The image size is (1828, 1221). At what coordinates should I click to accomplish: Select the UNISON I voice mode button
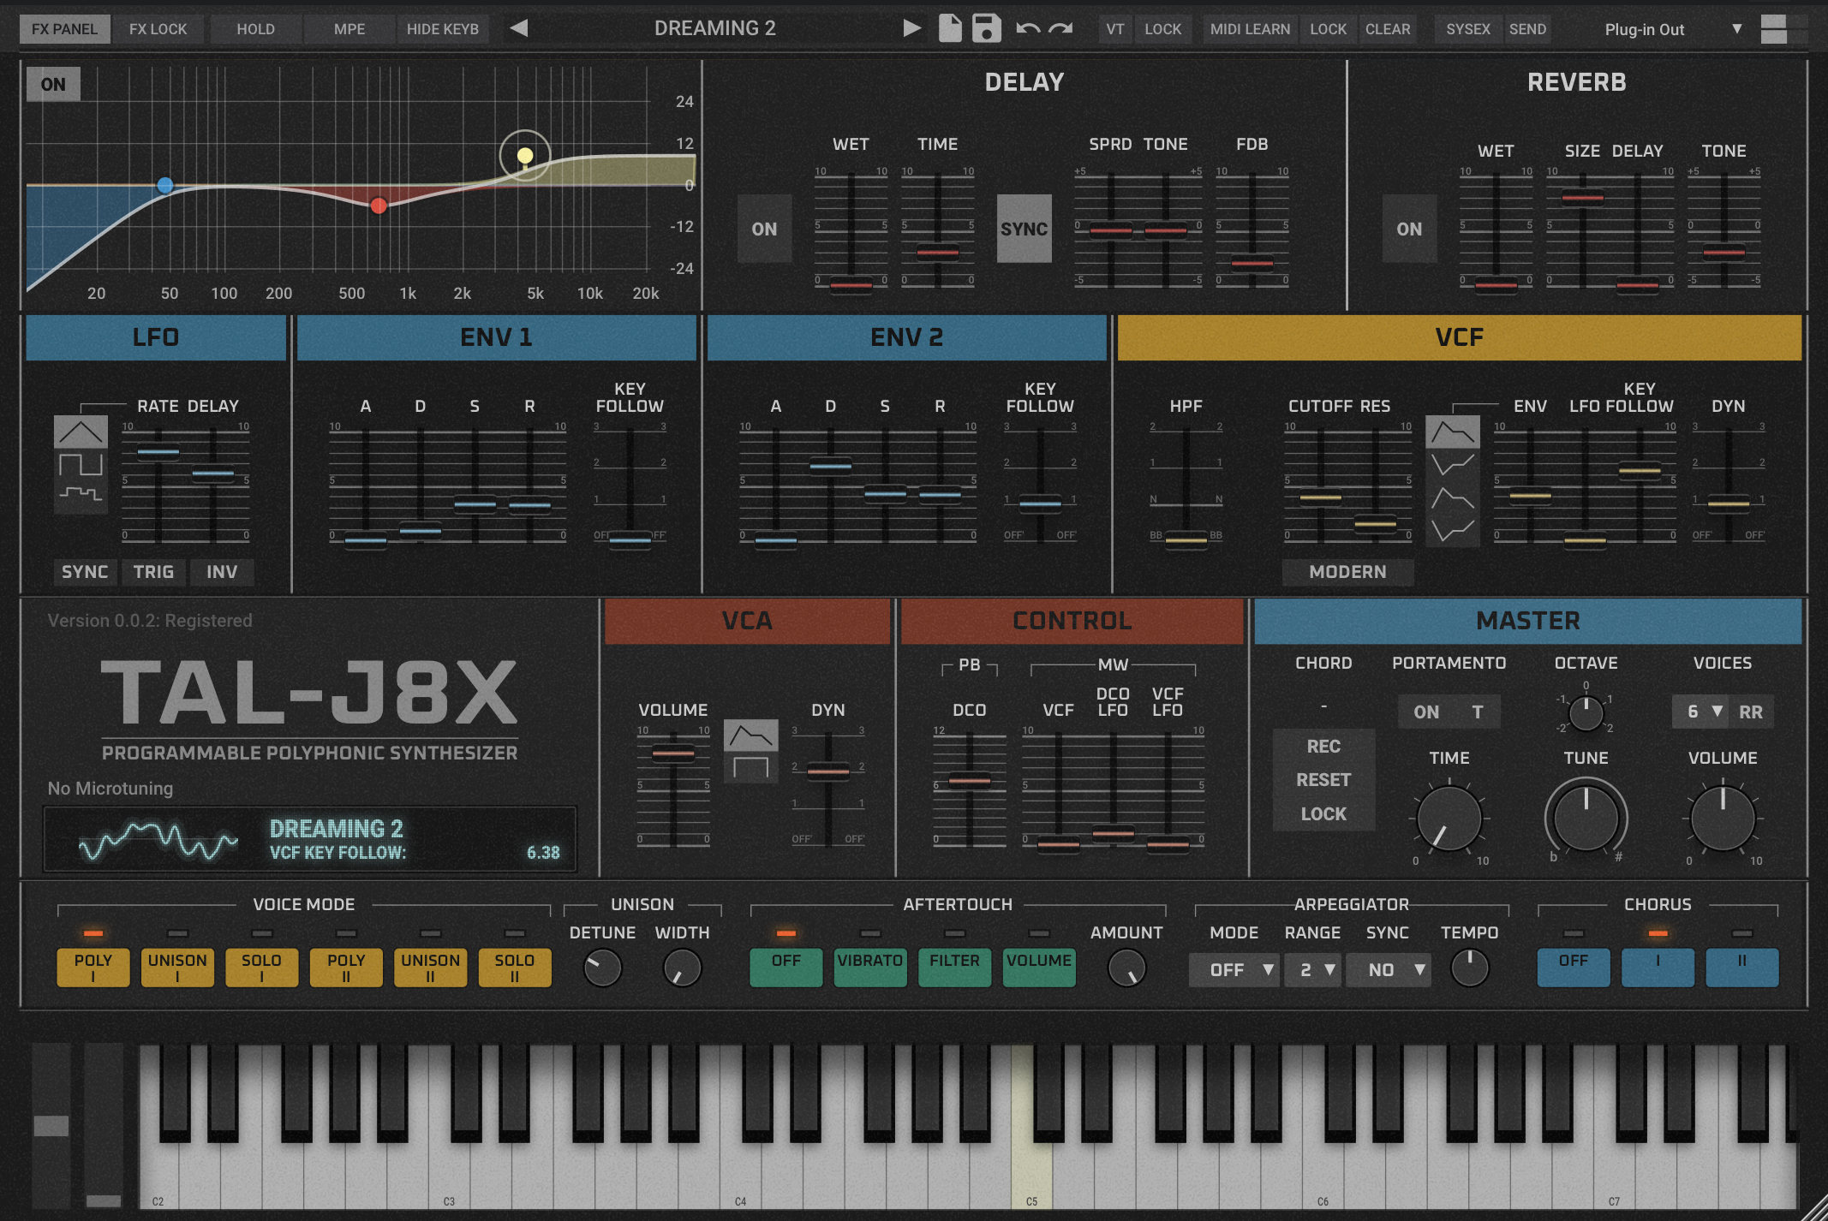pyautogui.click(x=177, y=968)
